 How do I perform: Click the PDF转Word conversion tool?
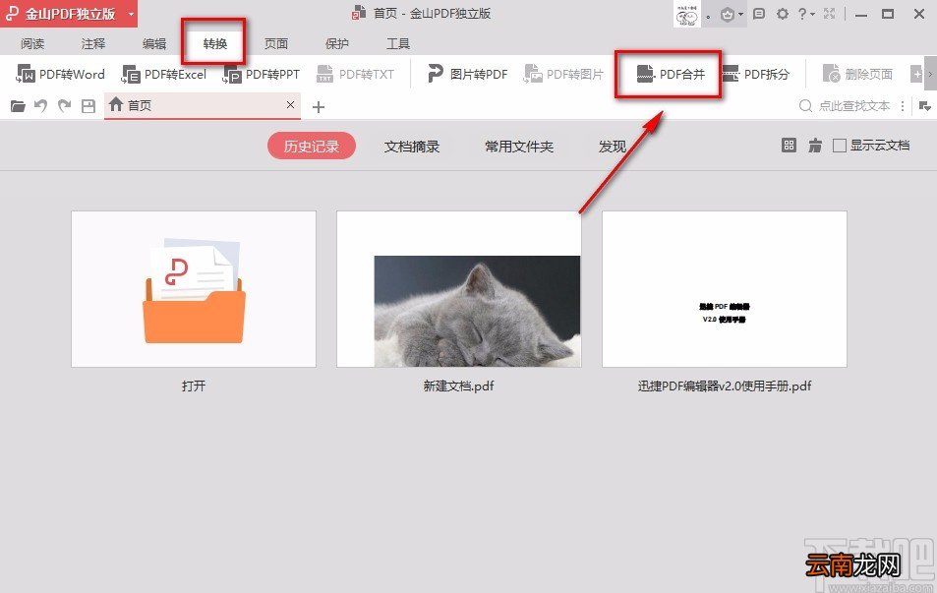pyautogui.click(x=60, y=74)
